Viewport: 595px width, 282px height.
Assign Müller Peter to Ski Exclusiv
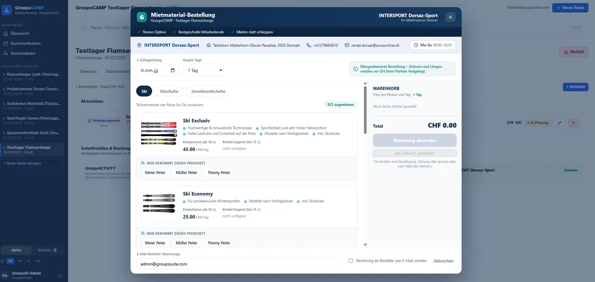(x=187, y=173)
